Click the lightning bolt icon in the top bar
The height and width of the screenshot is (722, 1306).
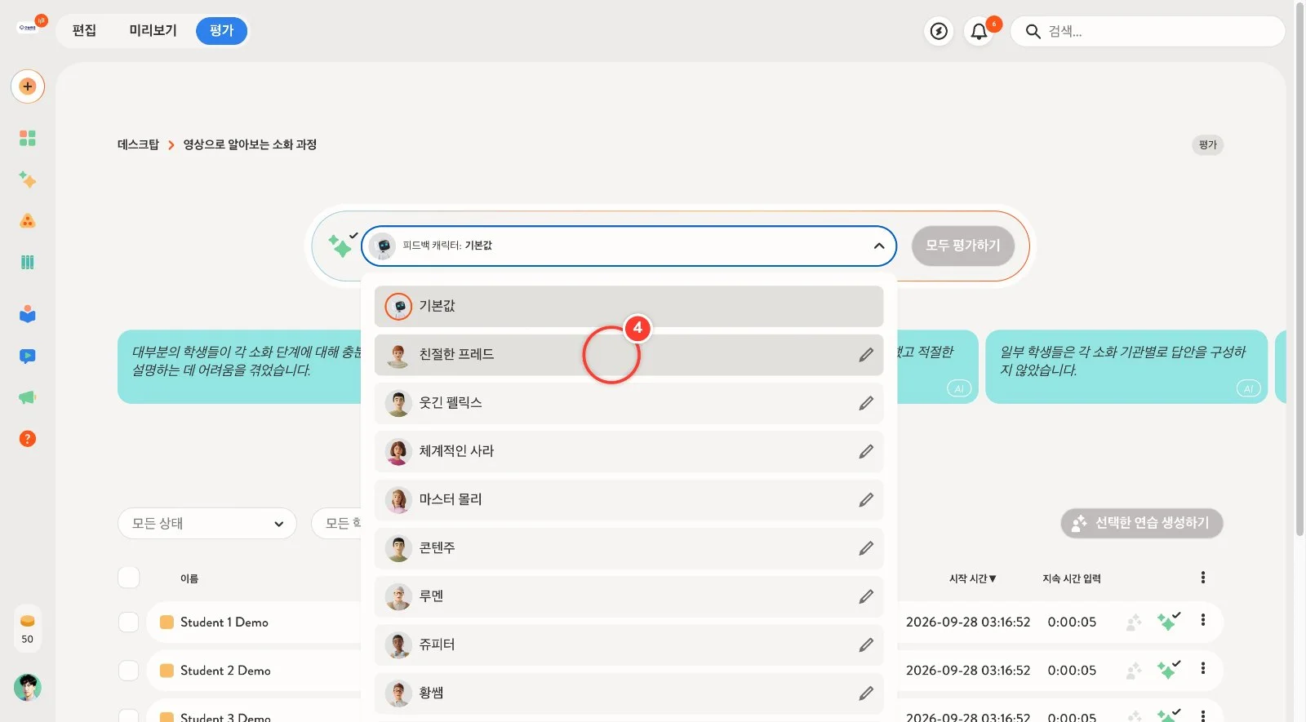click(x=940, y=31)
